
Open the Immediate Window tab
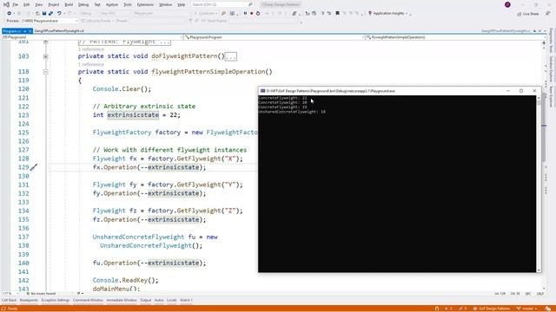pos(122,301)
